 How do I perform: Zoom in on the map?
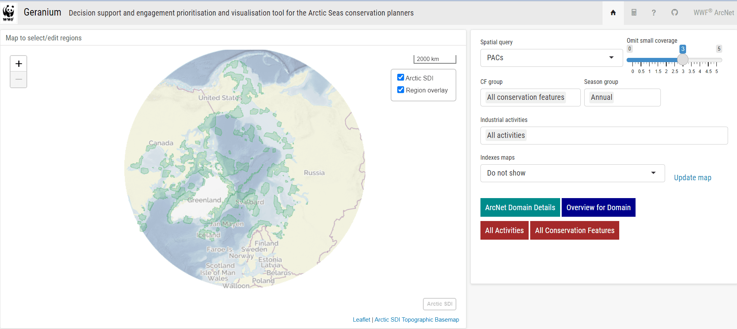(19, 64)
